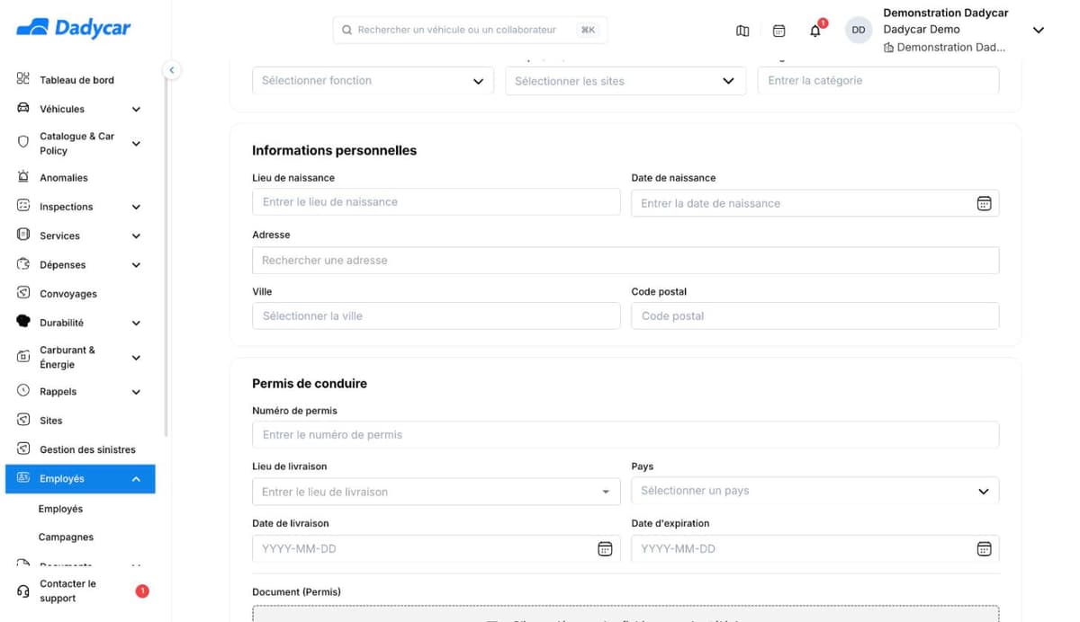
Task: Open the Sélectionner fonction dropdown
Action: coord(373,81)
